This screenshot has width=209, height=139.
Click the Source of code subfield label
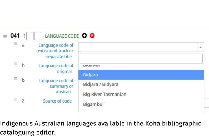(x=57, y=101)
